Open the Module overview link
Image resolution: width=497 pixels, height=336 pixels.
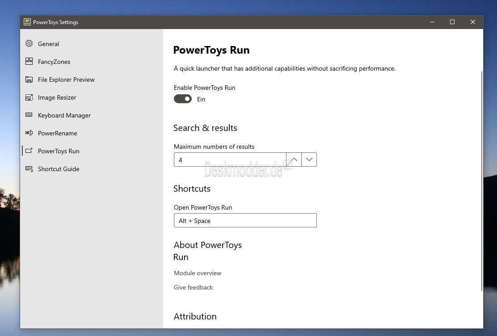198,273
